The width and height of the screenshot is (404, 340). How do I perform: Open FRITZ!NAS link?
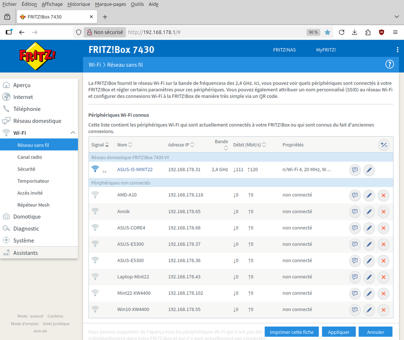click(284, 50)
